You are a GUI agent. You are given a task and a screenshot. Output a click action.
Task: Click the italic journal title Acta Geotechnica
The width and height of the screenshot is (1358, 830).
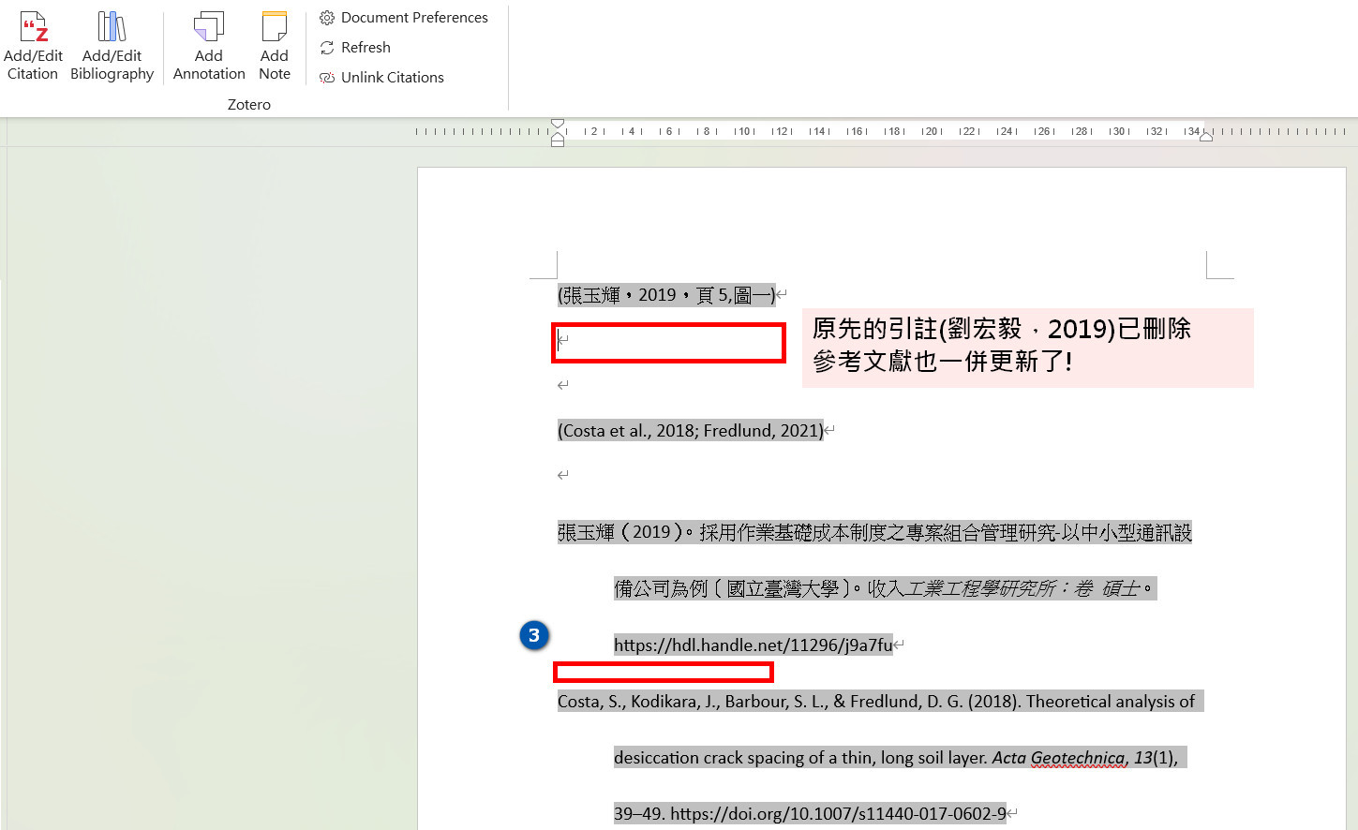coord(1058,757)
